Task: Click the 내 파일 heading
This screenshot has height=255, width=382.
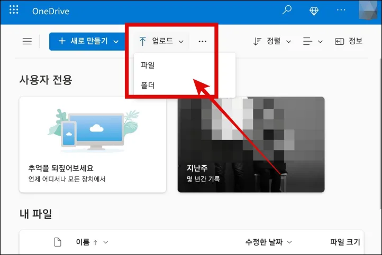Action: (35, 214)
